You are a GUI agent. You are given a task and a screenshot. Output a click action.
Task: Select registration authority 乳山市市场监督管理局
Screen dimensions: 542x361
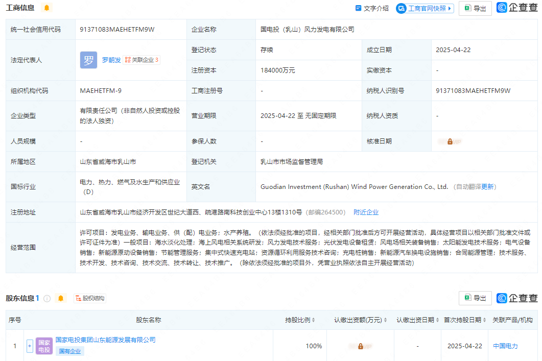coord(291,162)
